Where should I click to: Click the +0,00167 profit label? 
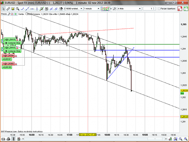tap(7, 59)
